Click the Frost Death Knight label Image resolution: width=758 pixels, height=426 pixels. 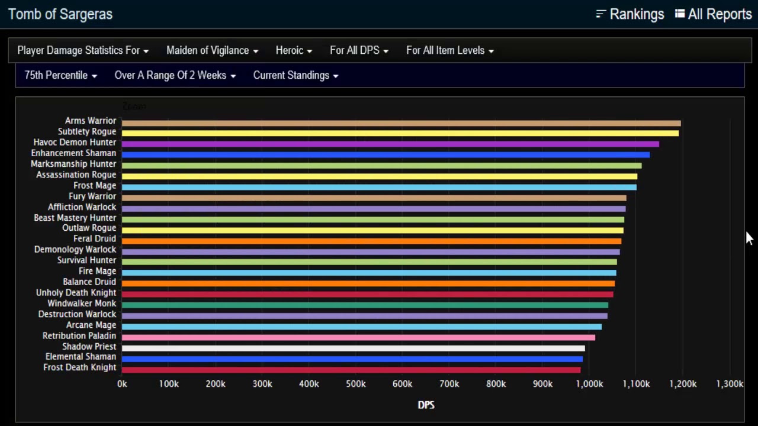click(80, 367)
